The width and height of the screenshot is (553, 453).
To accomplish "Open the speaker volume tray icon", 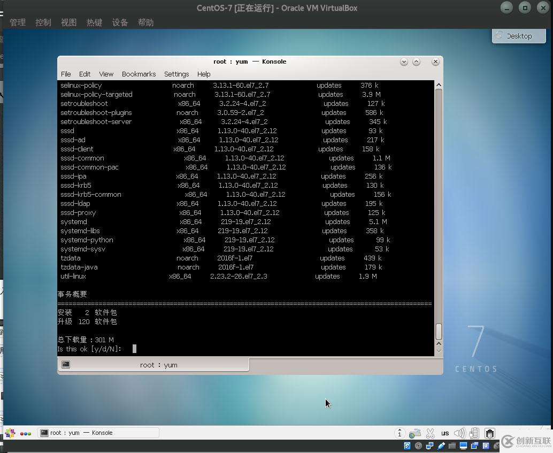I will click(x=459, y=433).
